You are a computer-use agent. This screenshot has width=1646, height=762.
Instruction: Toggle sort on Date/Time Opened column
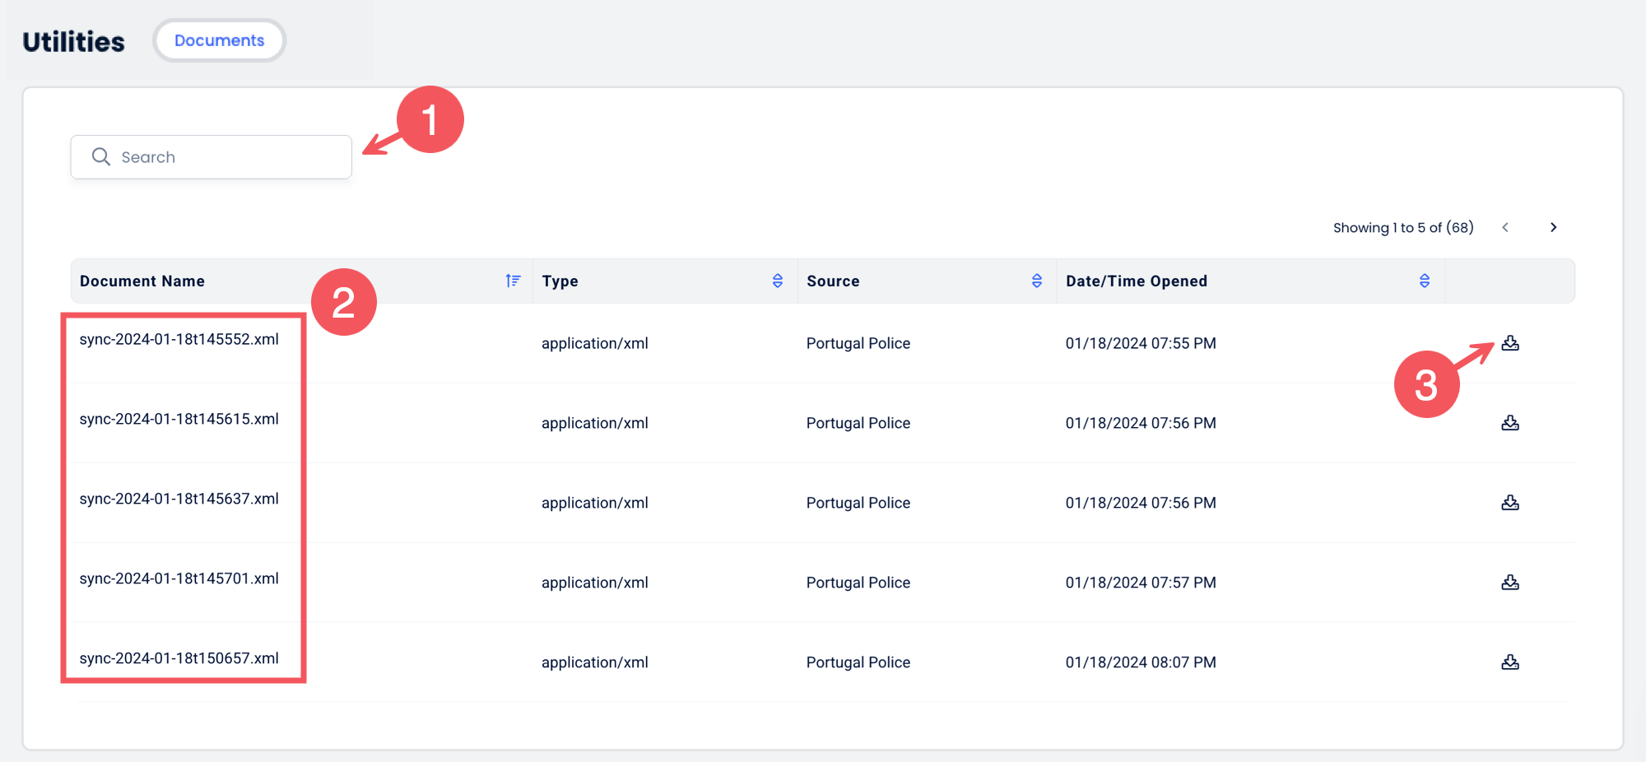[1424, 281]
